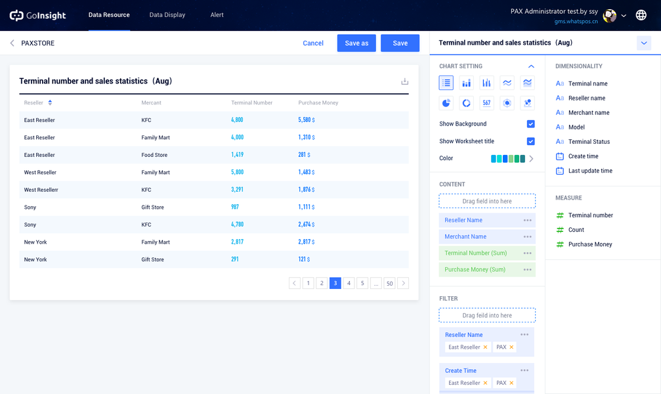The width and height of the screenshot is (661, 394).
Task: Switch to the Data Resource tab
Action: [109, 14]
